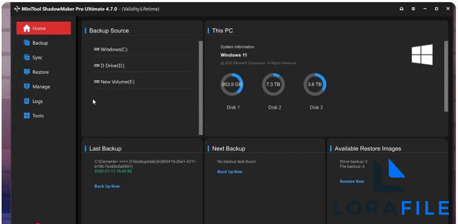Screen dimensions: 458x224
Task: Click the Disk 3 label
Action: click(x=316, y=107)
